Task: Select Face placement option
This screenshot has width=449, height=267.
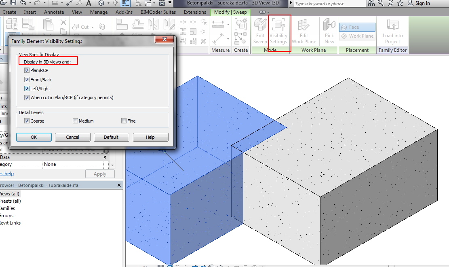Action: [x=356, y=27]
